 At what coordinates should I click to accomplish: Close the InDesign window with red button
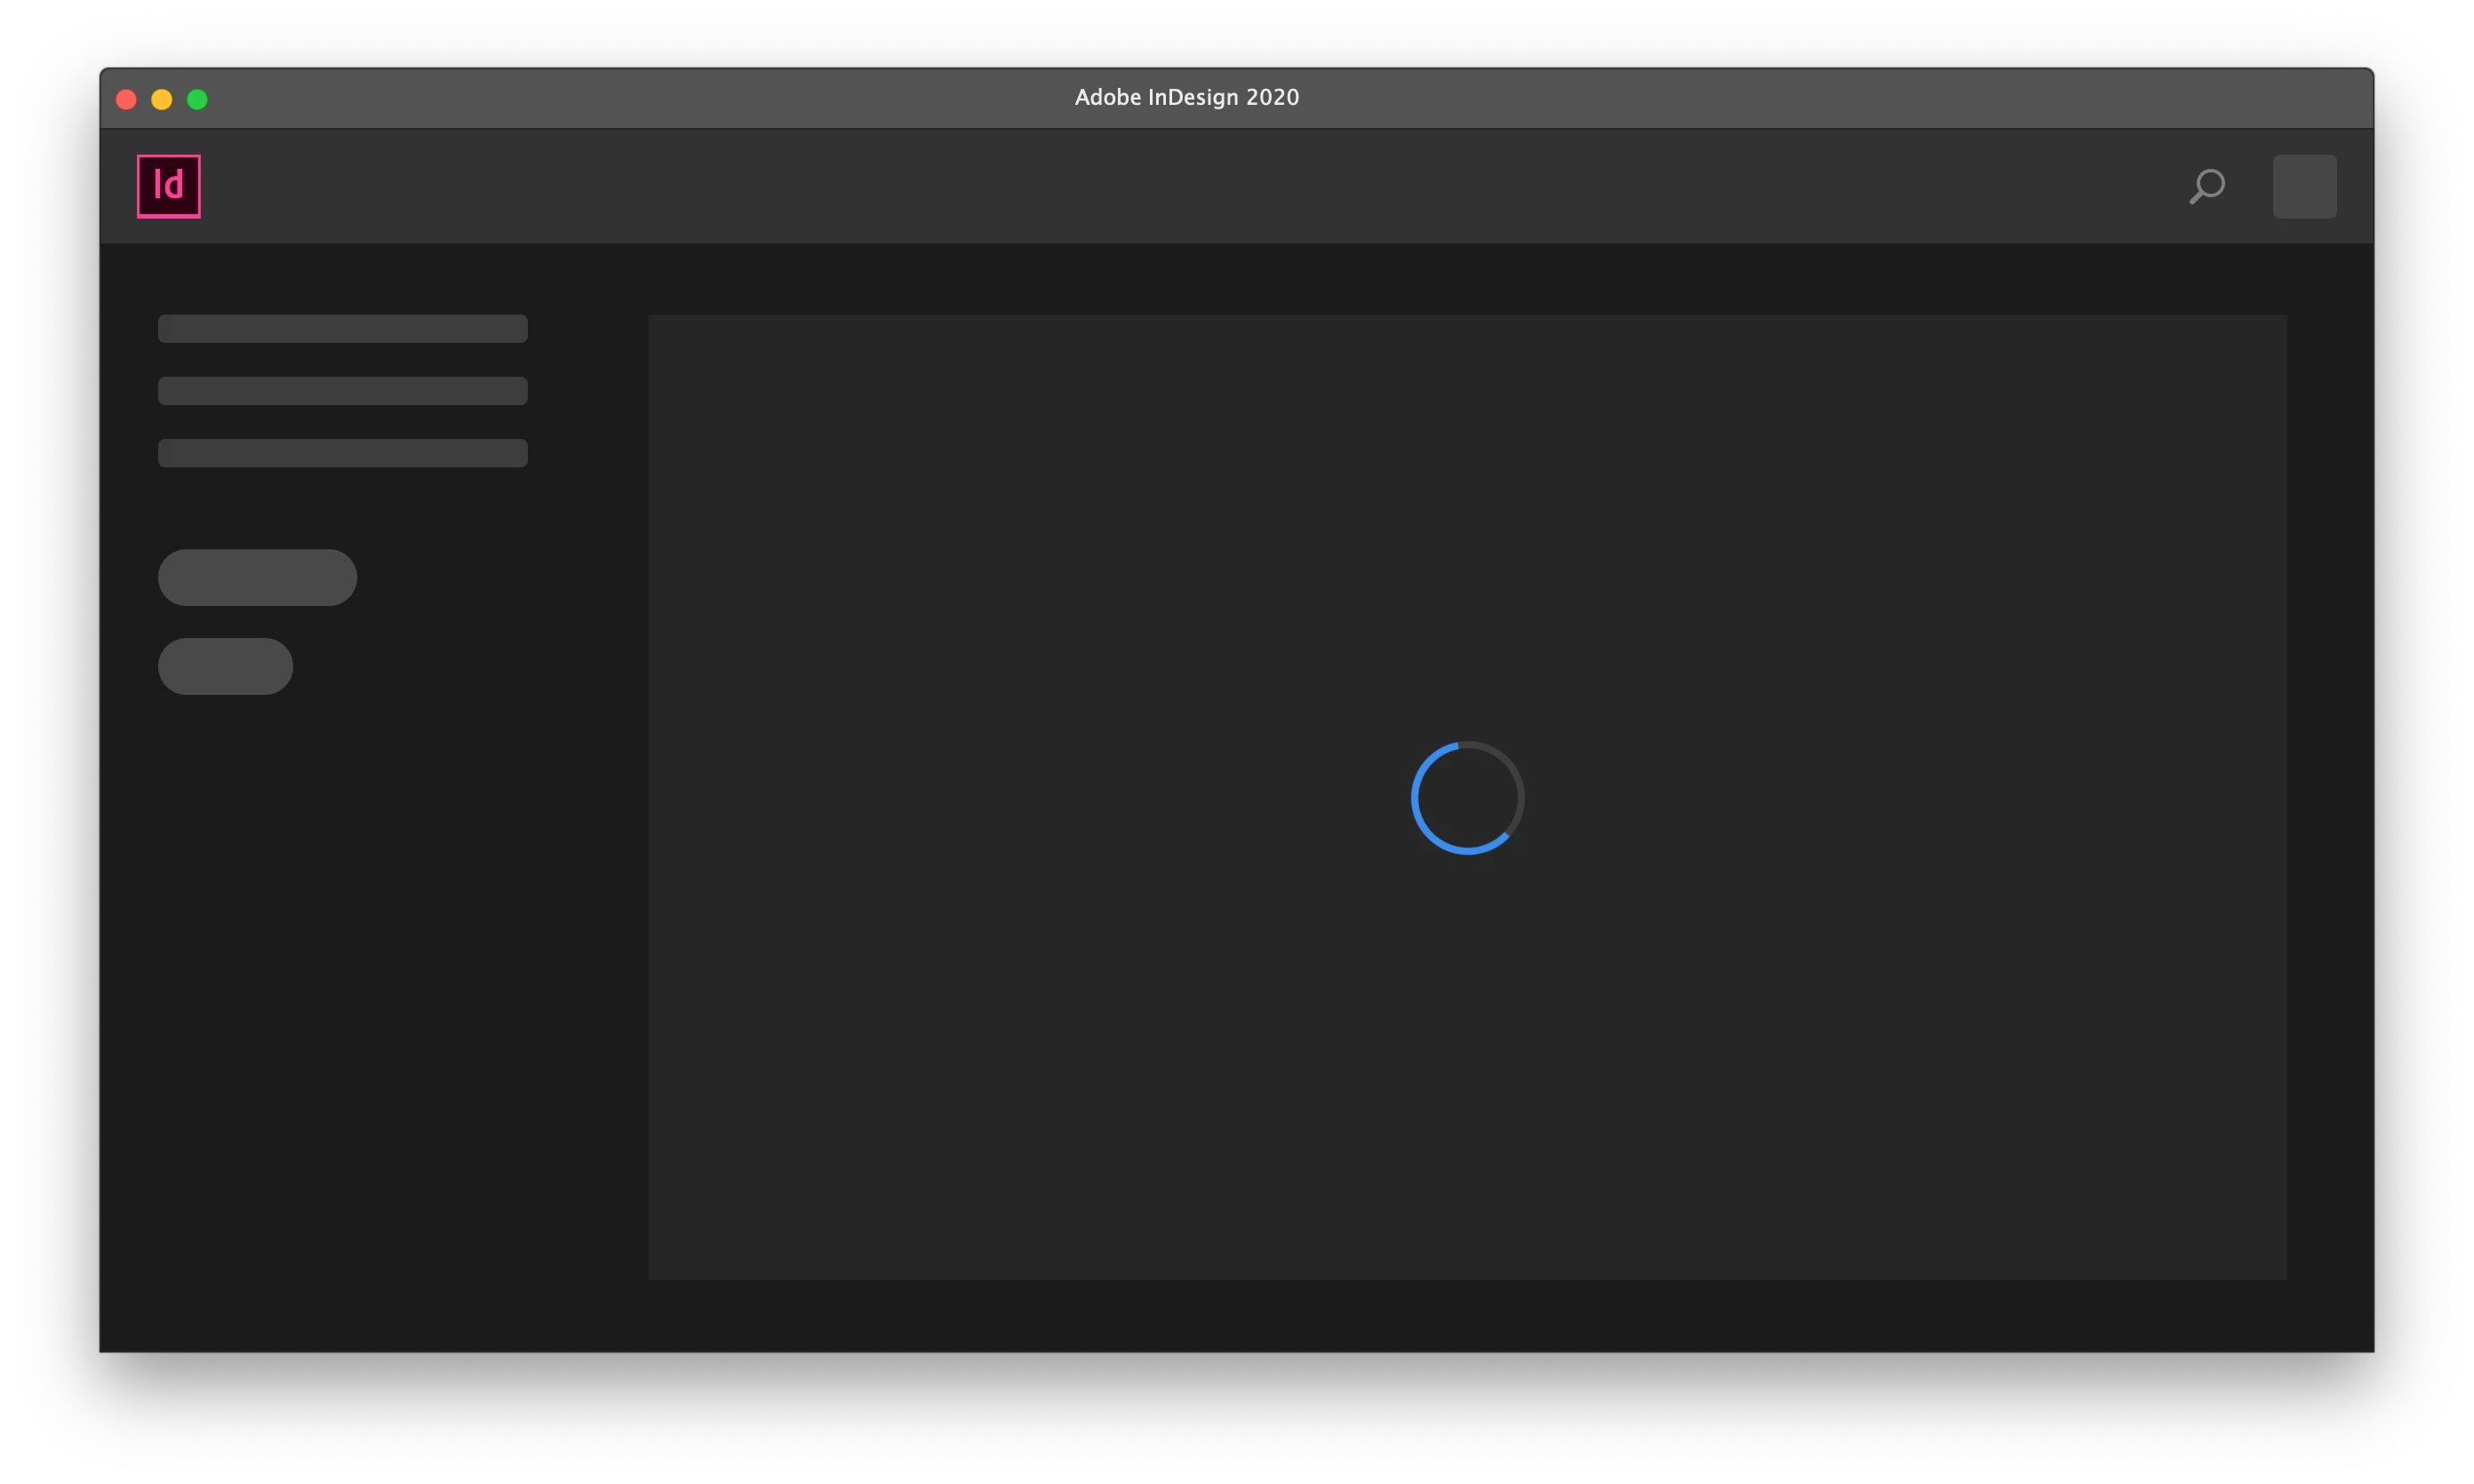[126, 99]
